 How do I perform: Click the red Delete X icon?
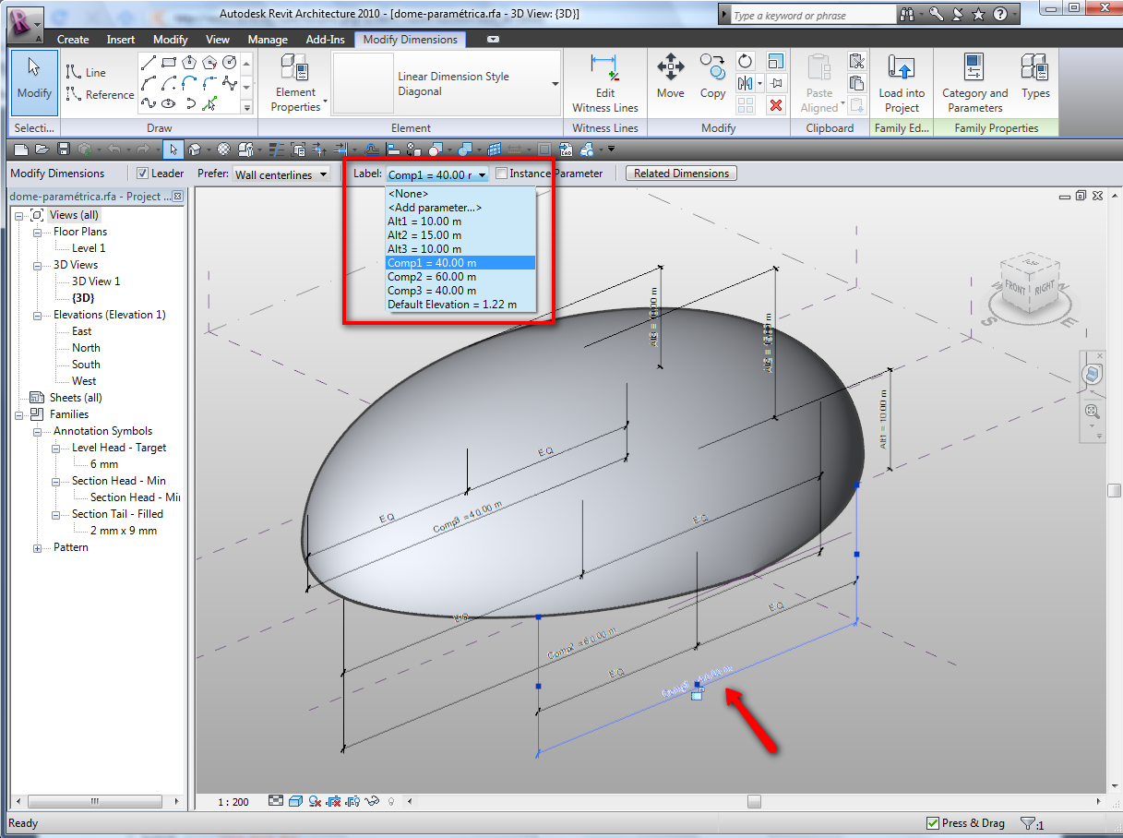(776, 105)
